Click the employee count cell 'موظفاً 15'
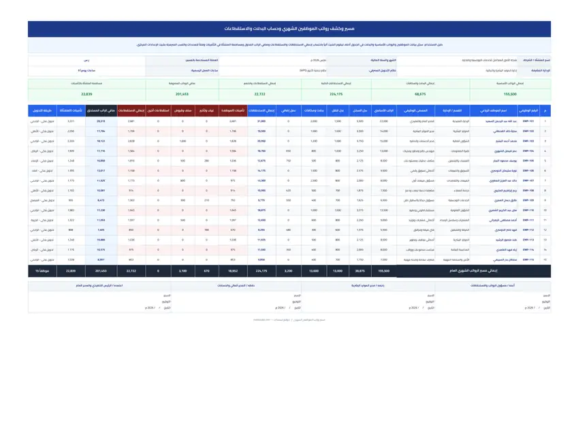This screenshot has width=572, height=442. pyautogui.click(x=42, y=271)
